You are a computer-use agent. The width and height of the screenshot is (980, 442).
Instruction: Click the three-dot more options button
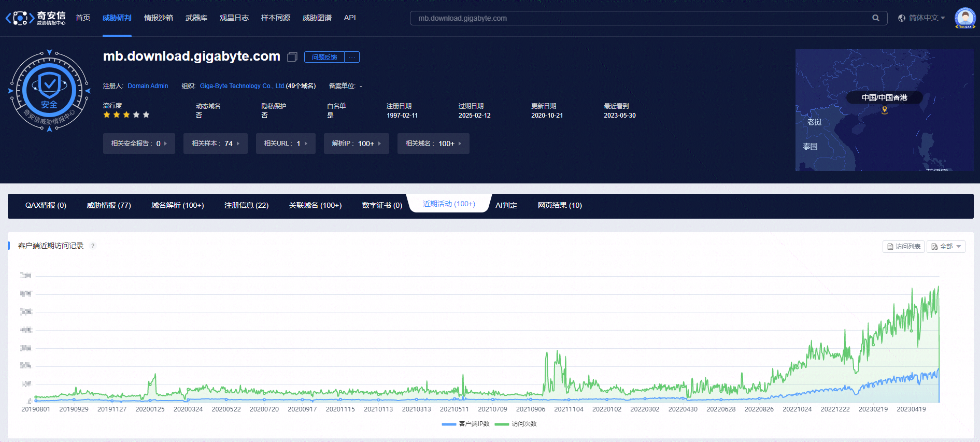(x=352, y=57)
